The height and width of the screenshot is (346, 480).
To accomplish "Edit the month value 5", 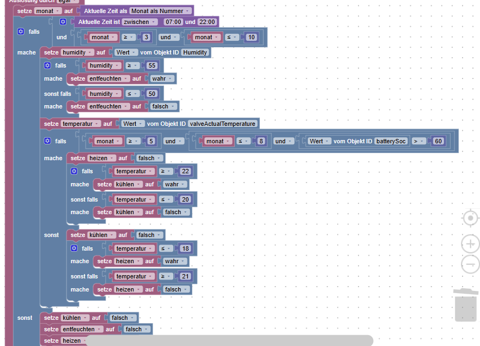I will (x=151, y=141).
